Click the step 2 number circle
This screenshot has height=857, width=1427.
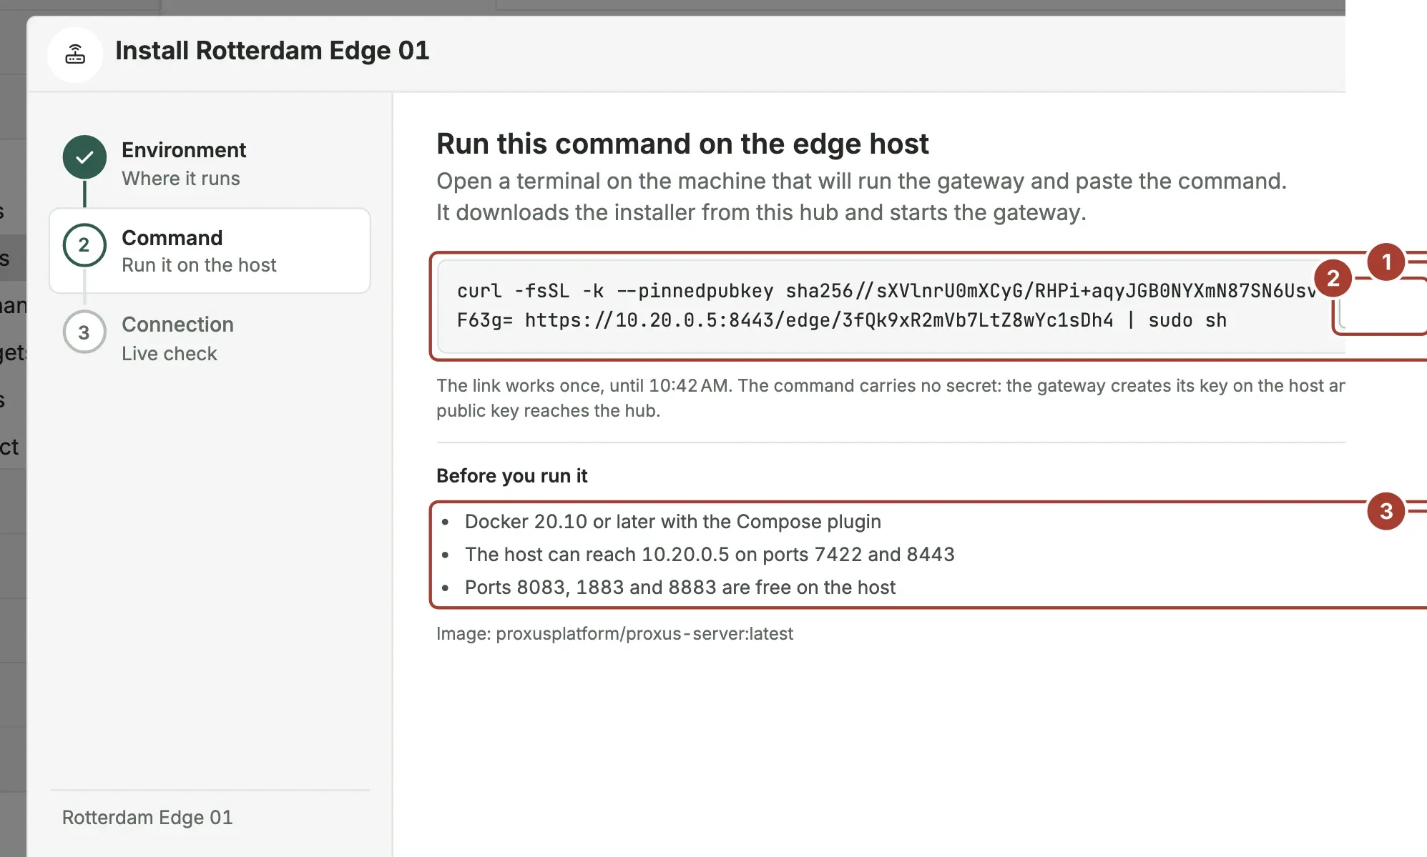tap(84, 245)
